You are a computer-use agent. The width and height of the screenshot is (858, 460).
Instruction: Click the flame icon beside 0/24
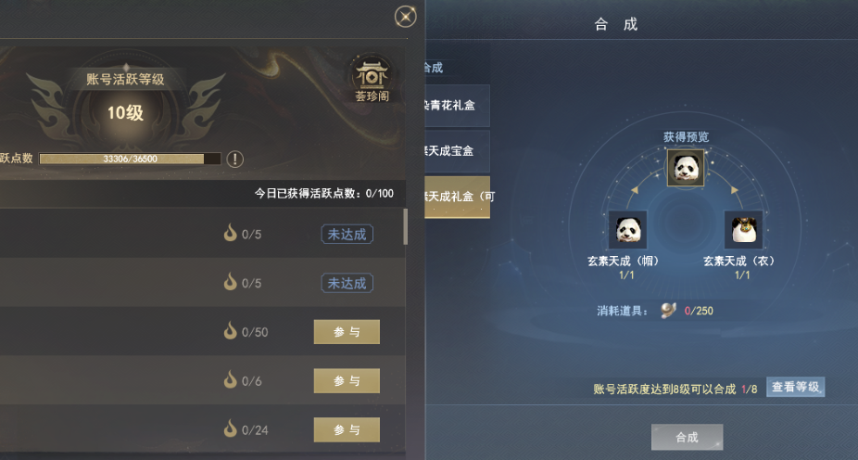point(231,428)
